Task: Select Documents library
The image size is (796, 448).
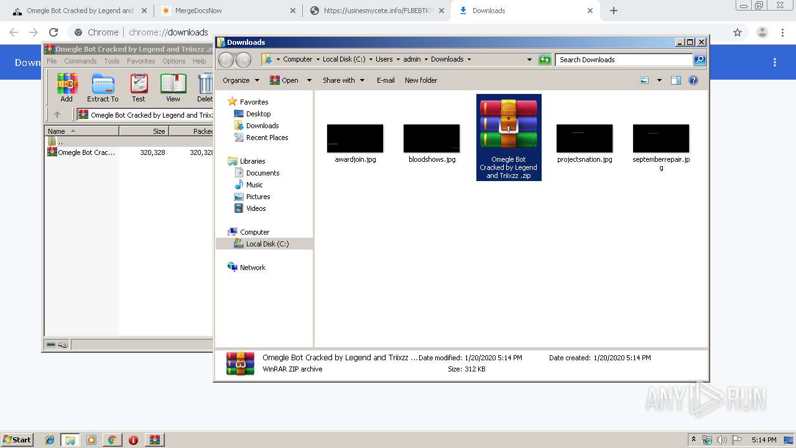Action: (262, 173)
